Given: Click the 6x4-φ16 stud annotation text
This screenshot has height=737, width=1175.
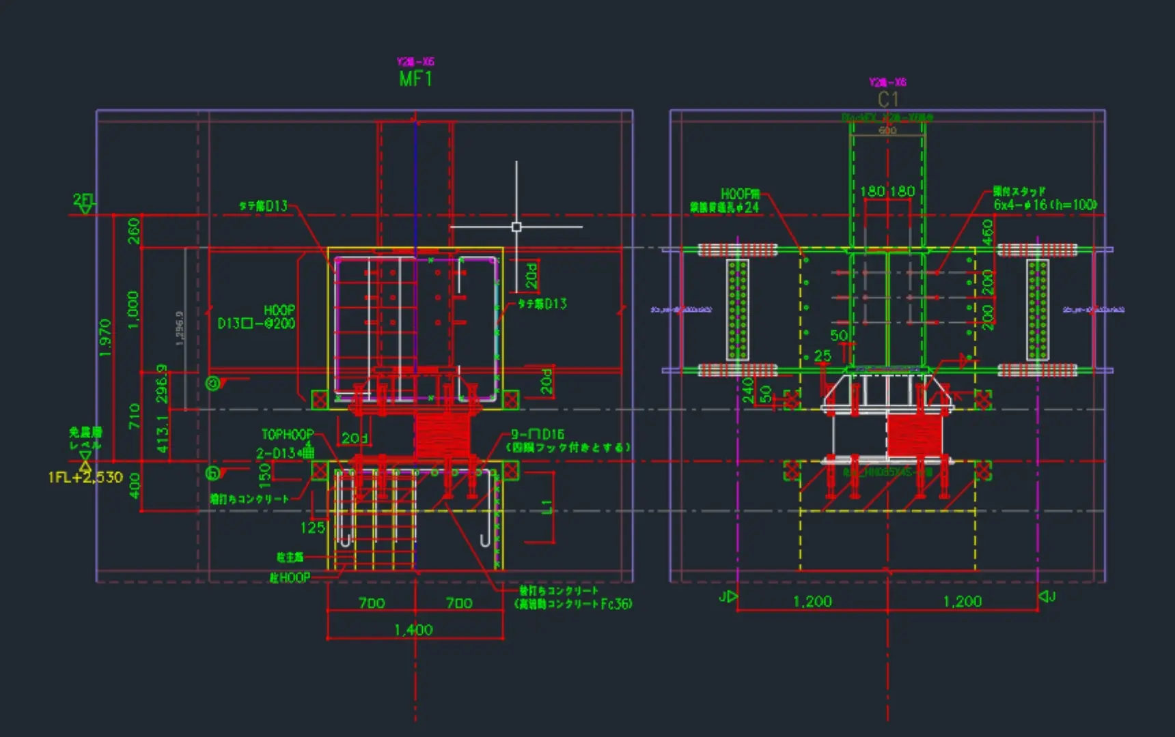Looking at the screenshot, I should coord(1045,205).
